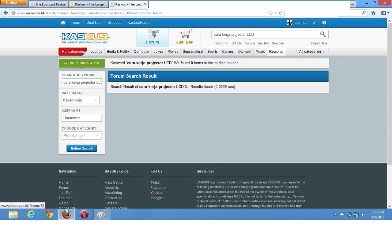Click the network tray icon
The height and width of the screenshot is (247, 392).
349,215
